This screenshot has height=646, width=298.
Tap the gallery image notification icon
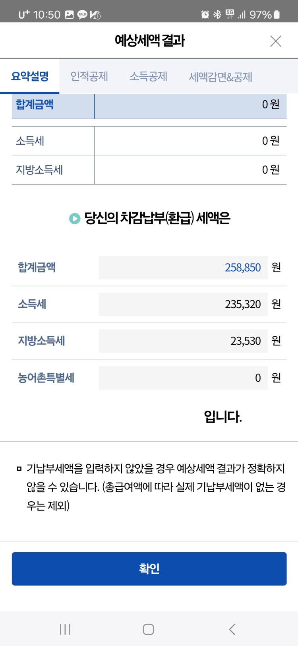[x=69, y=15]
